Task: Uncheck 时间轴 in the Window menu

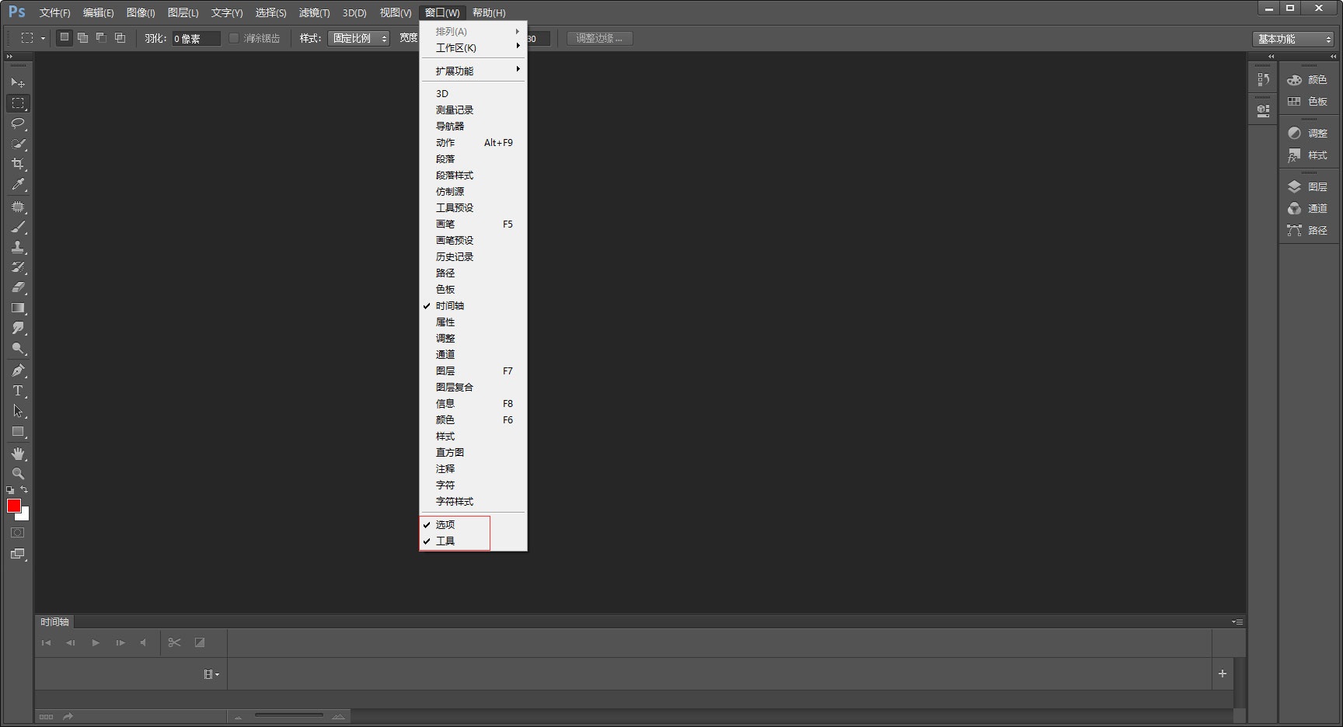Action: [450, 306]
